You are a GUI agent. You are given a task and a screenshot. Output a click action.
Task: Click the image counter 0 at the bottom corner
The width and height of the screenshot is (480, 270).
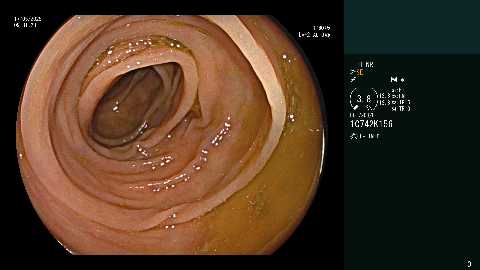[469, 264]
